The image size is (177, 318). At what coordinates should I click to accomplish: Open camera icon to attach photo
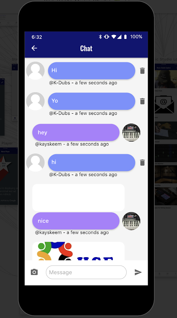click(x=34, y=272)
